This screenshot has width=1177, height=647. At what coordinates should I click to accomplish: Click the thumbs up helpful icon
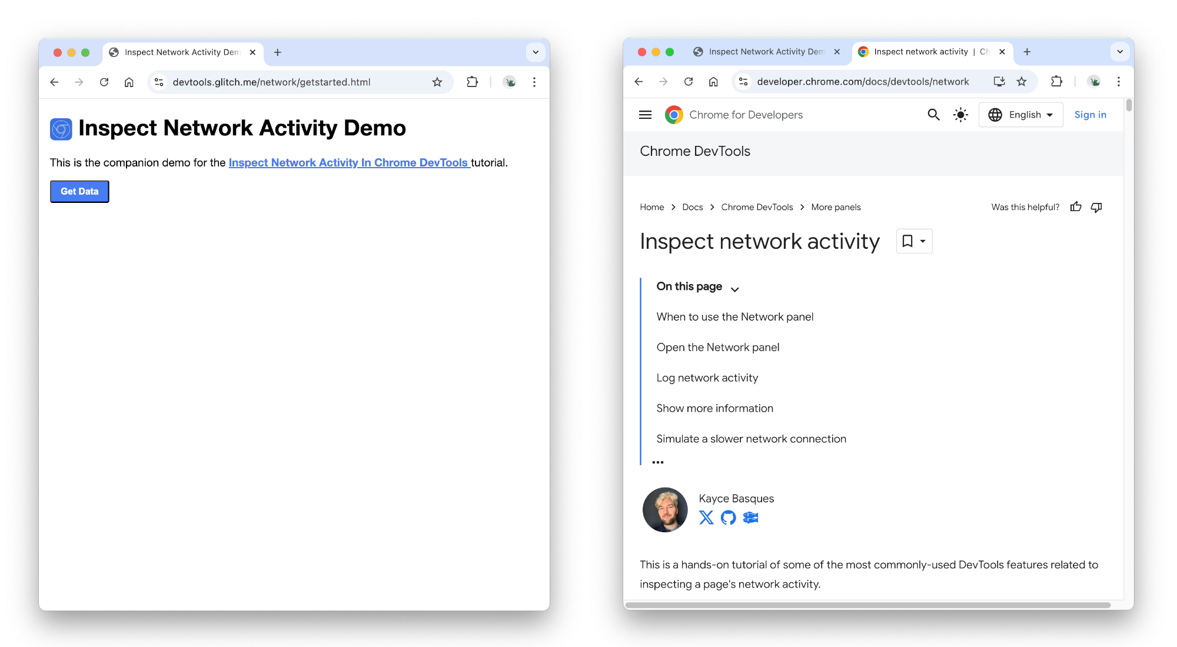click(1076, 207)
